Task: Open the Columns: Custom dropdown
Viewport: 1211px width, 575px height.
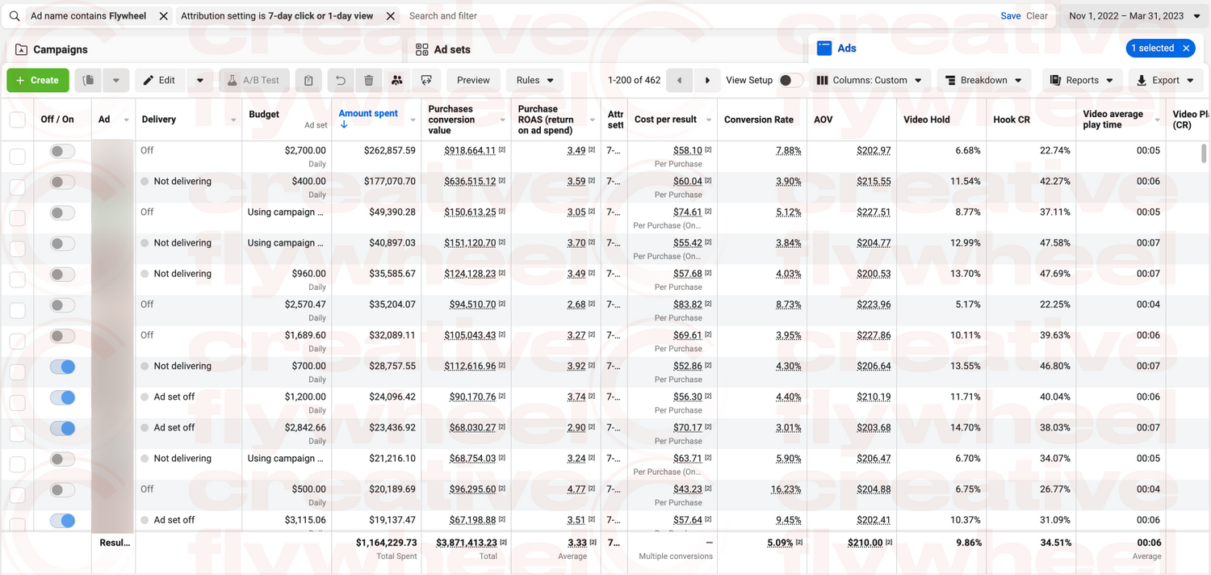Action: 869,80
